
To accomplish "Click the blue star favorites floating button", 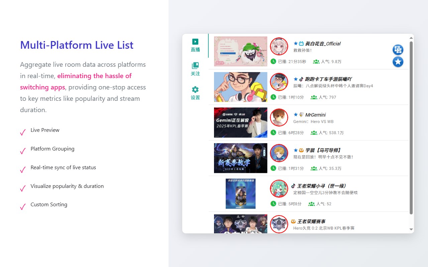I will [x=398, y=62].
